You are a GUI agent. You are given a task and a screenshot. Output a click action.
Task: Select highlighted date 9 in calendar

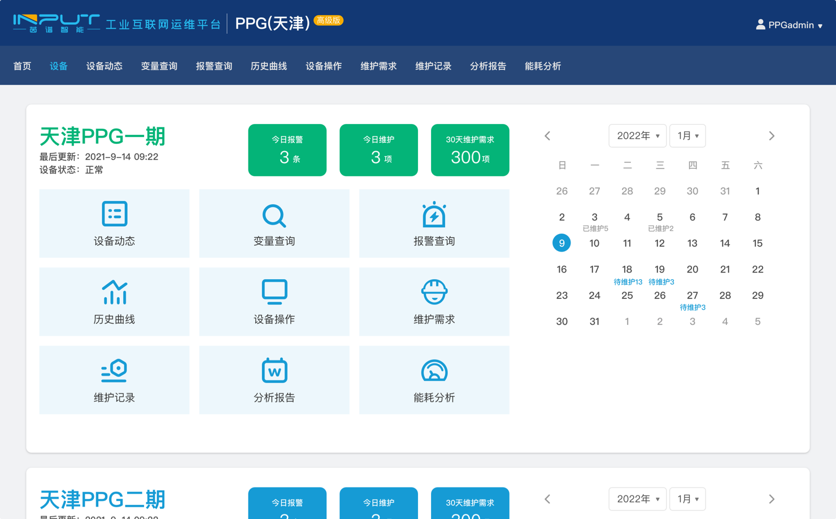pyautogui.click(x=561, y=243)
